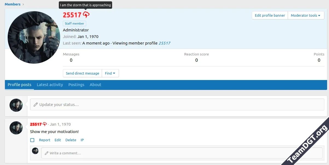
Task: Click the Points value
Action: (x=319, y=60)
